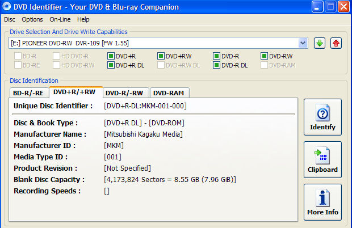Click the empty [] recording speeds value
352x228 pixels.
pyautogui.click(x=107, y=191)
